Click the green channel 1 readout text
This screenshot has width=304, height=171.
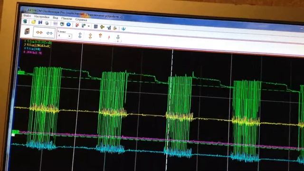pos(38,42)
